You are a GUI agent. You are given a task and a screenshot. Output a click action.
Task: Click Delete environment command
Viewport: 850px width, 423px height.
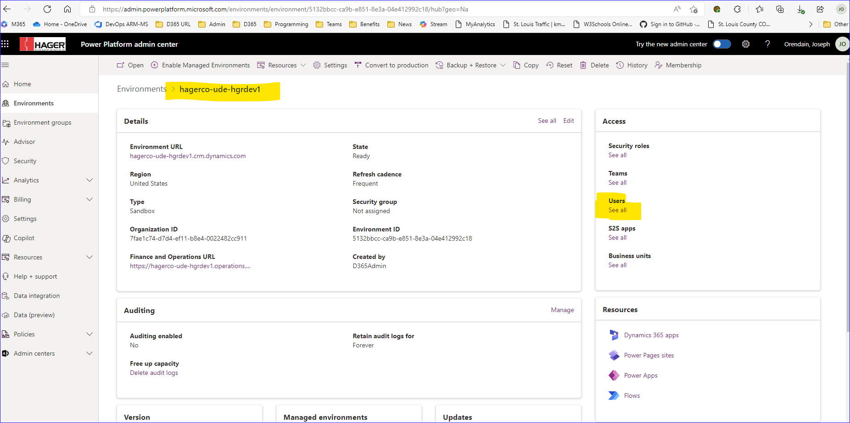tap(594, 65)
